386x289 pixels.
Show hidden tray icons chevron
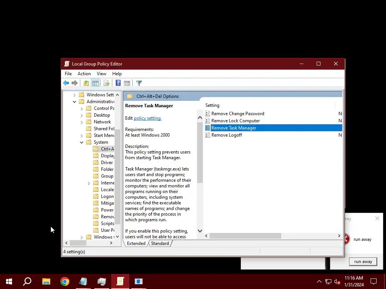[319, 281]
